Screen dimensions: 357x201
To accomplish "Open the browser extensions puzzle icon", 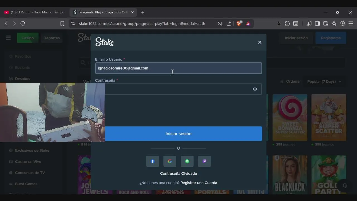I will 287,23.
